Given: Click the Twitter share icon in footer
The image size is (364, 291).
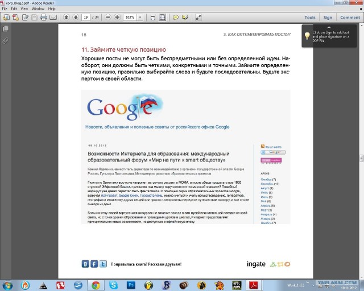Looking at the screenshot, I should [x=103, y=264].
